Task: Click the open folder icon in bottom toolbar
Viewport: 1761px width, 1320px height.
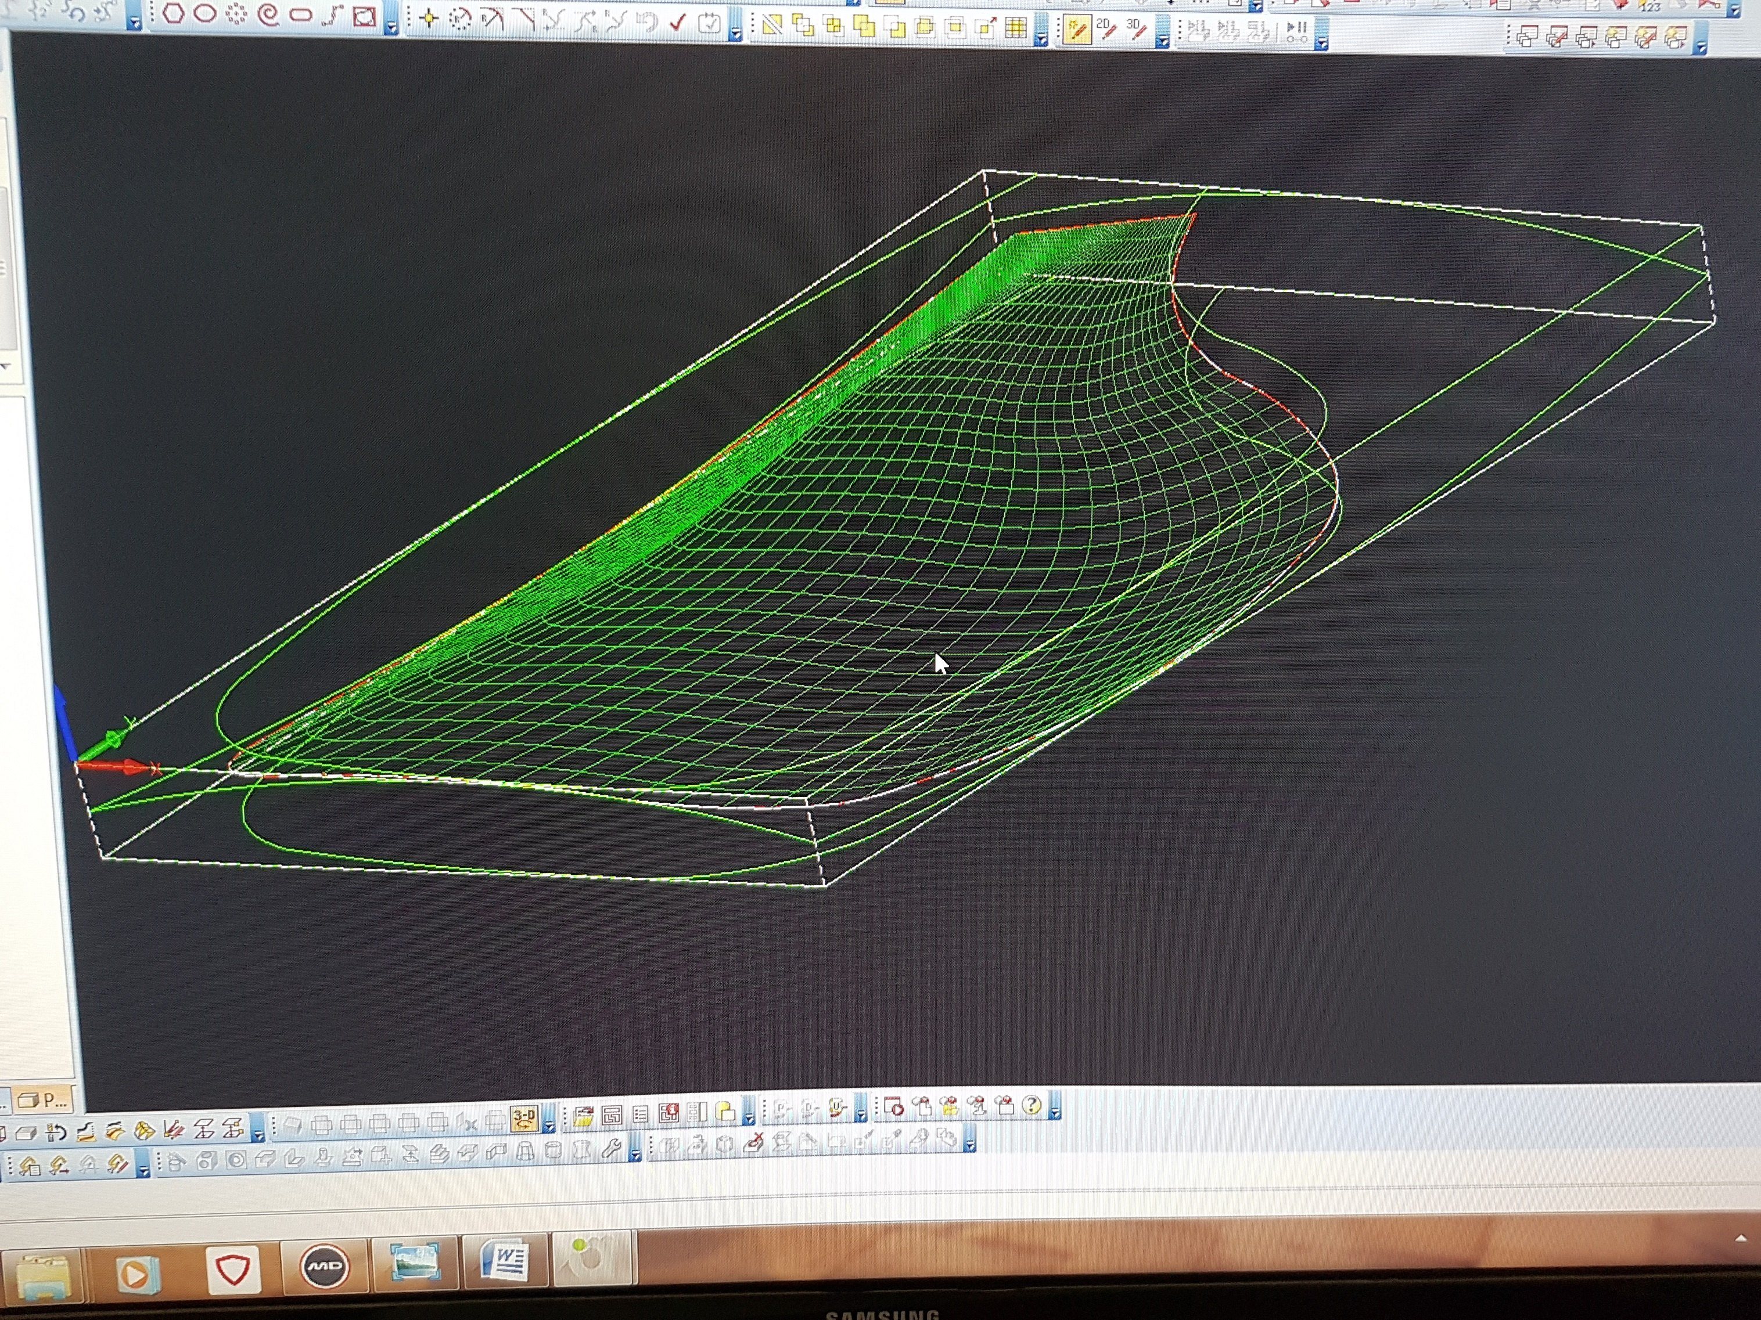Action: click(584, 1116)
